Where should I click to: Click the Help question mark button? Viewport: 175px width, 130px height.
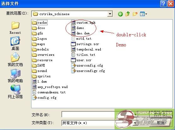tap(163, 4)
